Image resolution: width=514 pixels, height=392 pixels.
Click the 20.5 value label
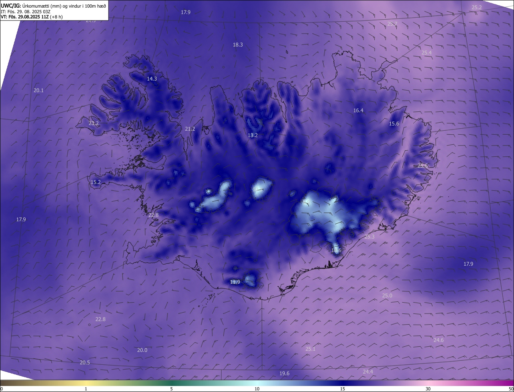[85, 362]
